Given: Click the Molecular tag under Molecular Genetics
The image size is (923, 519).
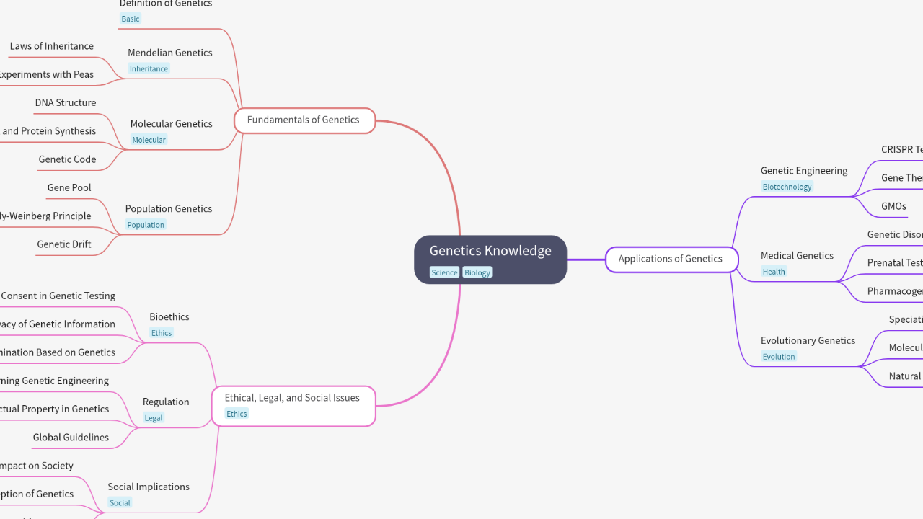Looking at the screenshot, I should point(149,140).
